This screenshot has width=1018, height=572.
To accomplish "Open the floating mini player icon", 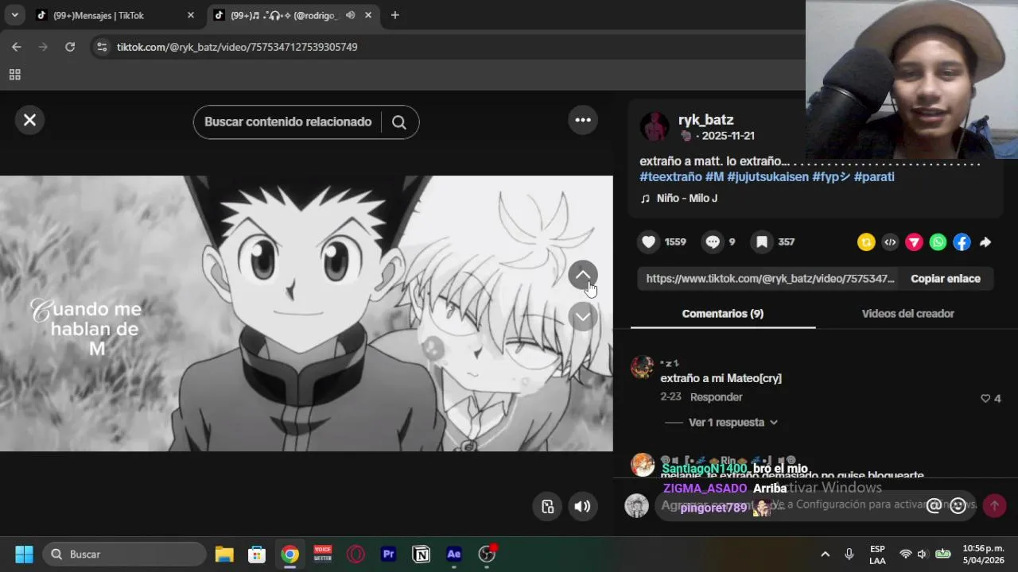I will tap(547, 507).
